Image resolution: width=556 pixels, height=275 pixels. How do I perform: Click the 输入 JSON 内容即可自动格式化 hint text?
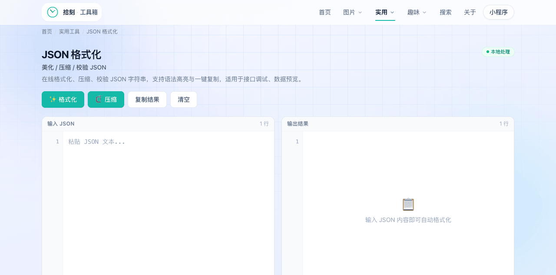pos(408,220)
